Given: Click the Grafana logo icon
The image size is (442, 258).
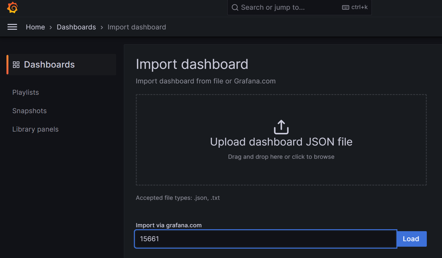Looking at the screenshot, I should coord(12,7).
